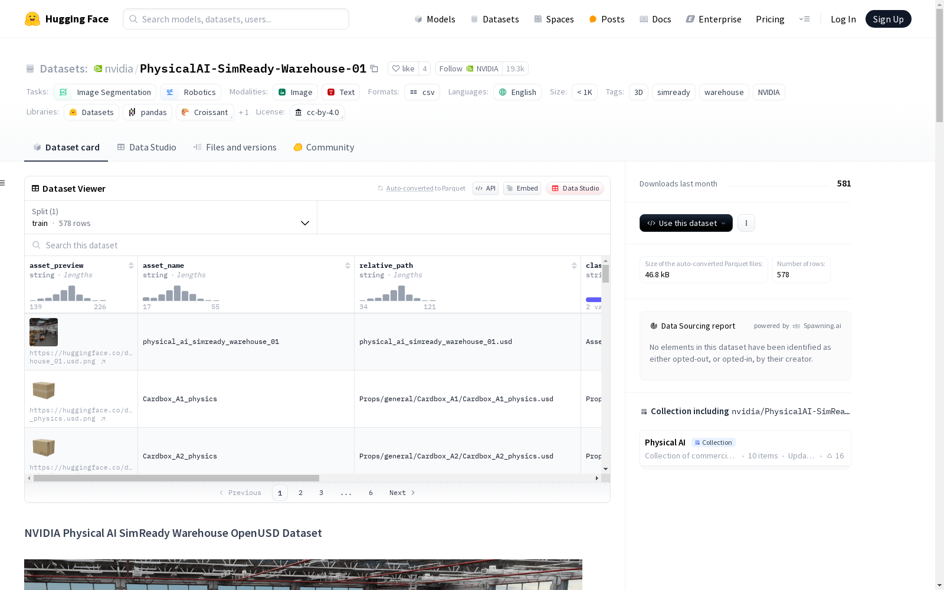Click the simready tag
Viewport: 944px width, 590px height.
(x=673, y=92)
